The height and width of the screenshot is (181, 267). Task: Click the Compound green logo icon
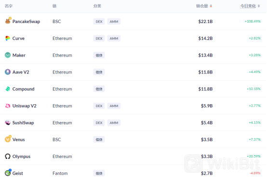click(x=8, y=89)
